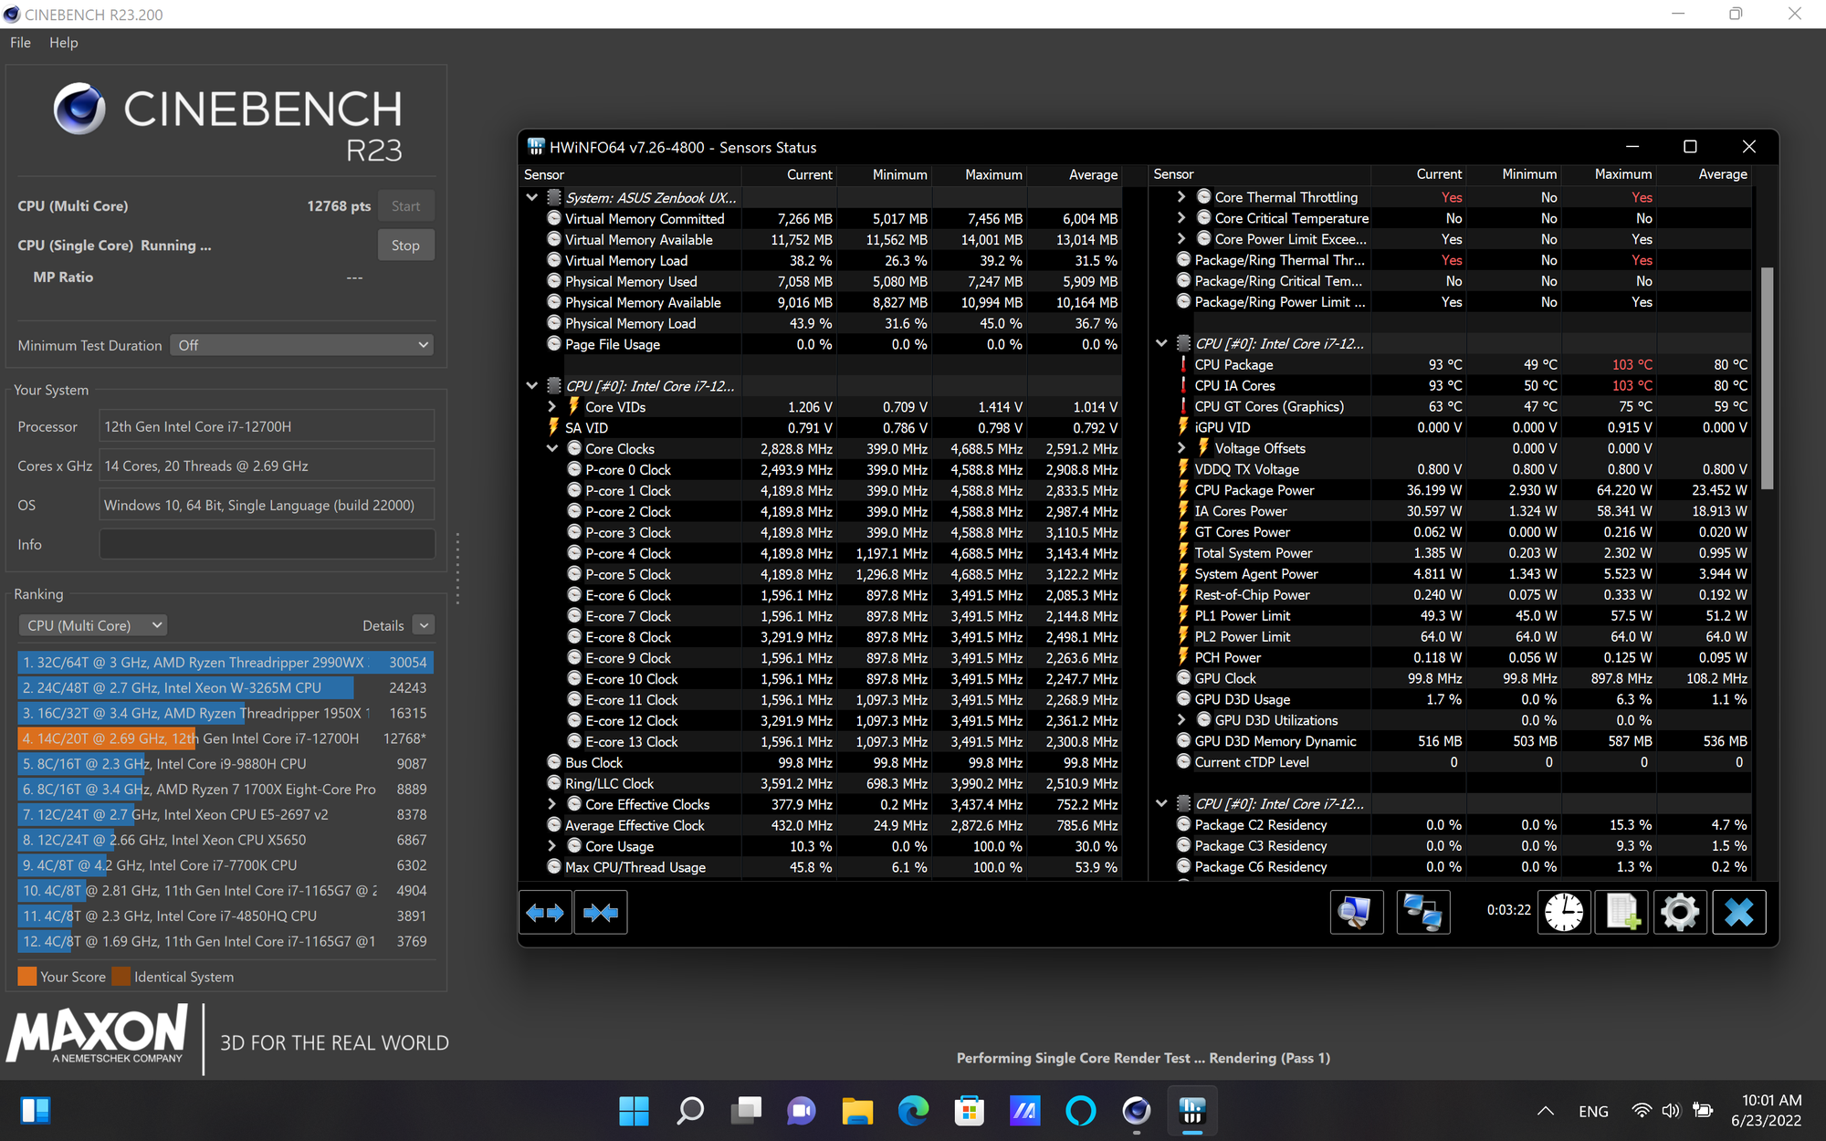The width and height of the screenshot is (1826, 1141).
Task: Expand the Core VIDs sensor group
Action: 551,407
